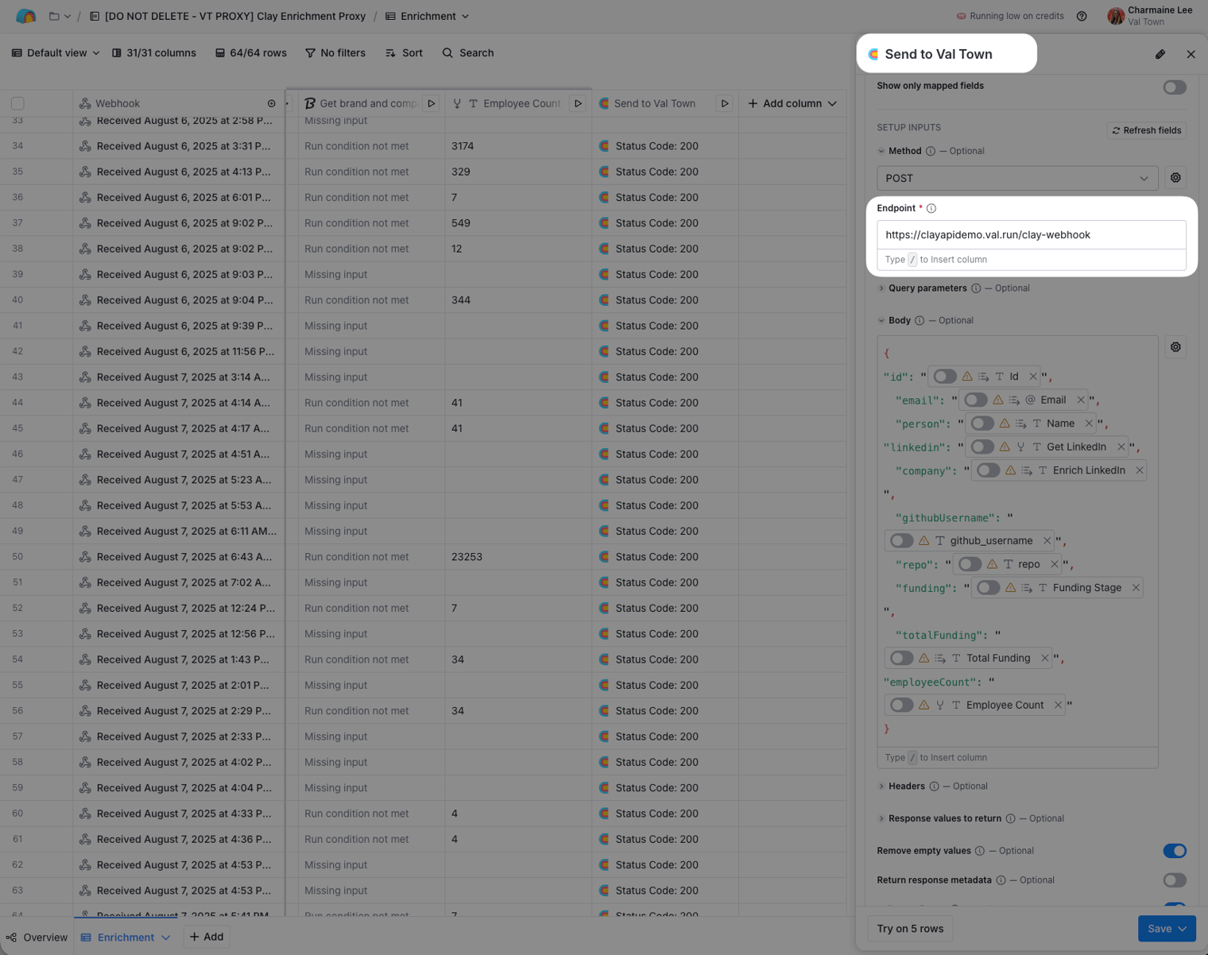Click the Try on 5 rows button

[910, 929]
